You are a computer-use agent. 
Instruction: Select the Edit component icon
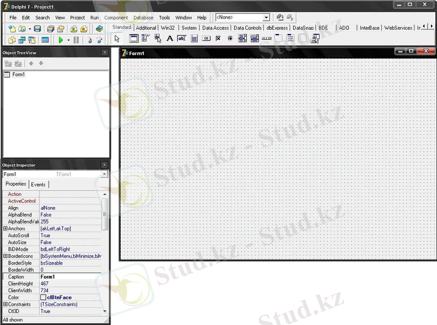pos(182,38)
